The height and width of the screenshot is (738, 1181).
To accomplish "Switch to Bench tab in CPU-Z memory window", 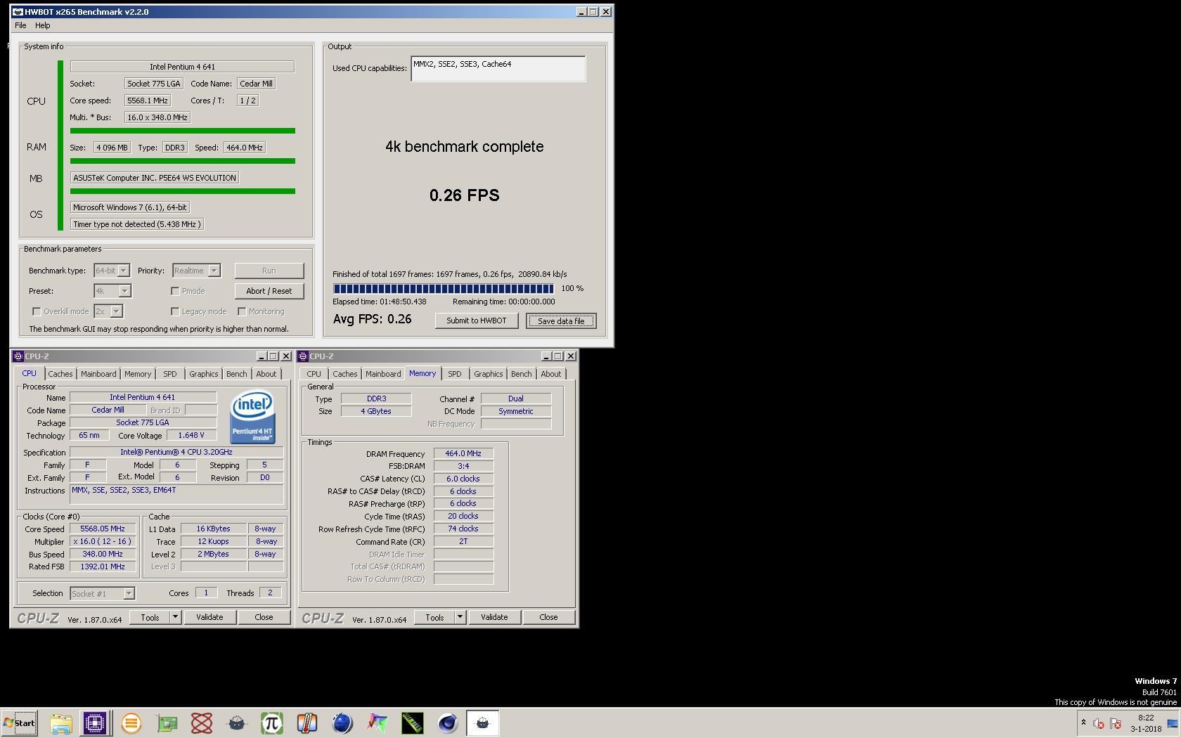I will pyautogui.click(x=522, y=374).
